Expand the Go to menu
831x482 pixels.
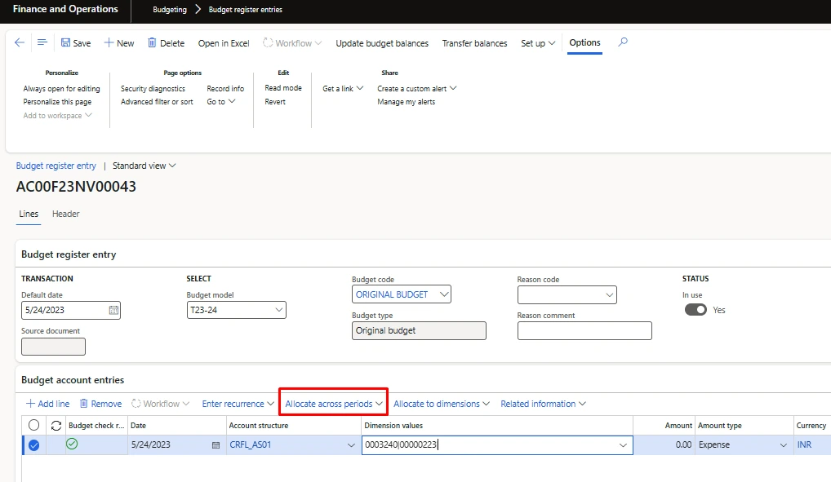coord(221,102)
